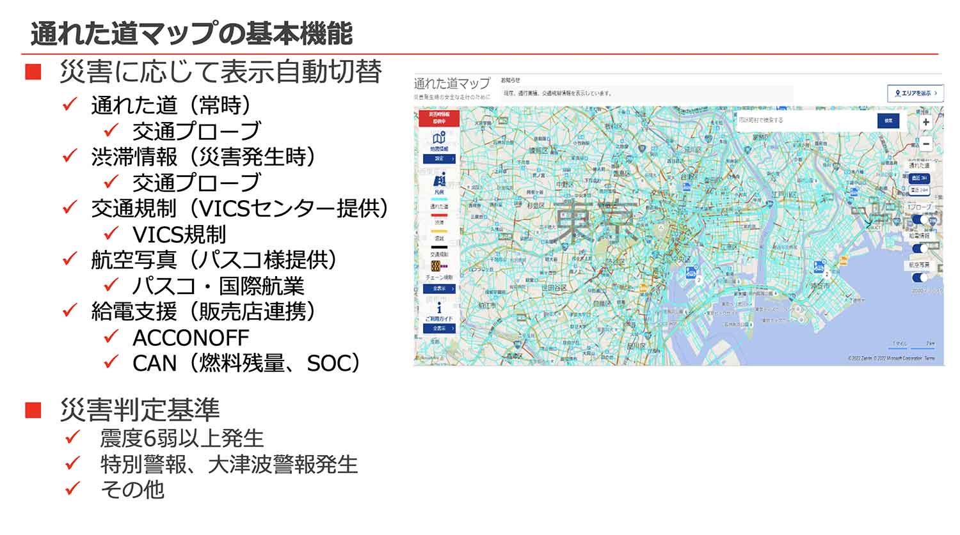The height and width of the screenshot is (535, 960).
Task: Click the yellow marker near Urayasu
Action: pos(844,260)
